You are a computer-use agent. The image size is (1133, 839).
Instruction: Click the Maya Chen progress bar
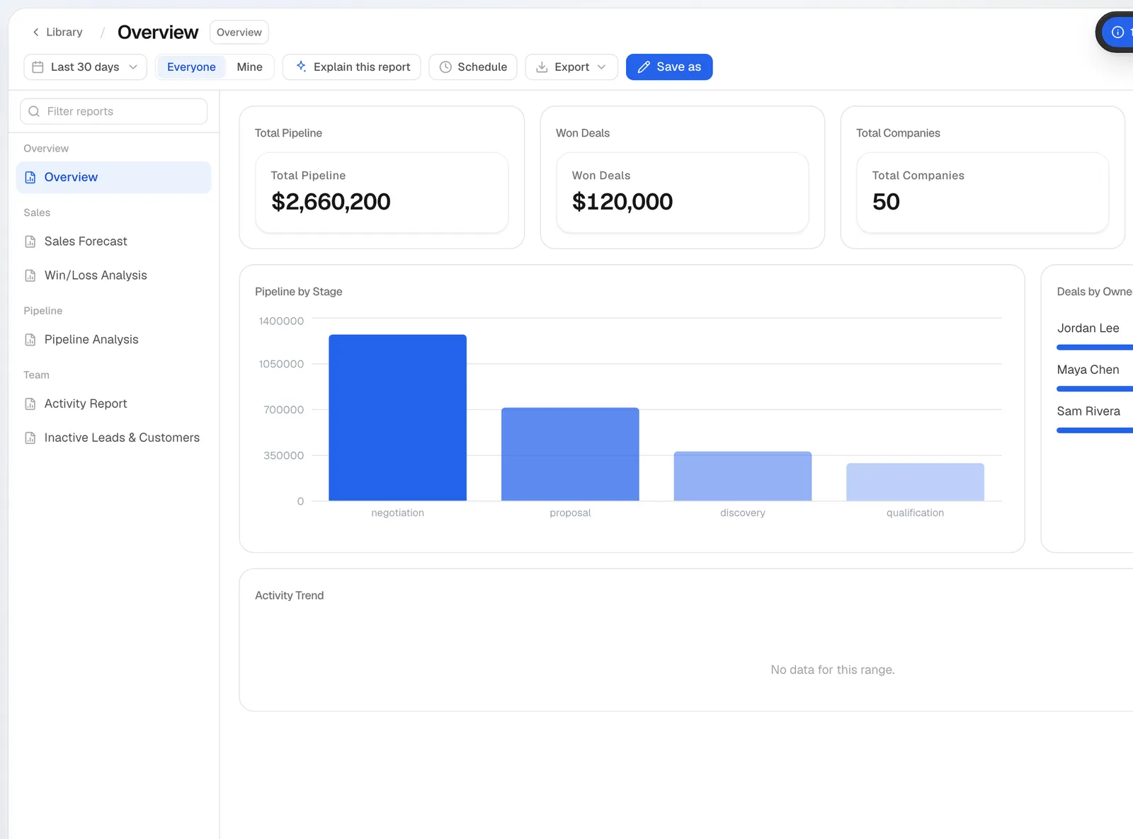point(1095,389)
